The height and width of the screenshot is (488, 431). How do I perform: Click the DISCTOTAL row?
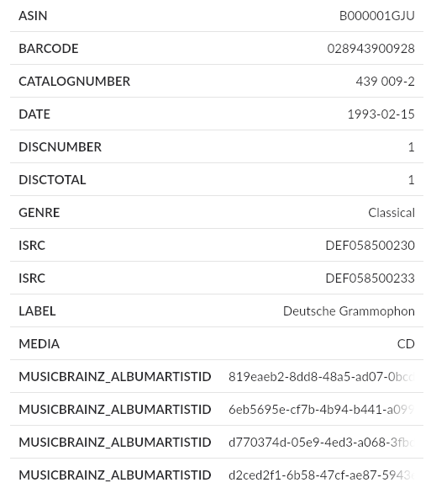pos(217,179)
